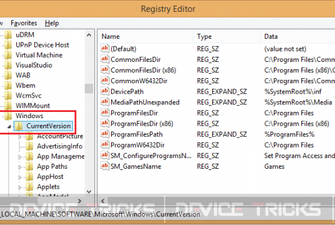The image size is (335, 225).
Task: Click the values pane left scroll arrow
Action: 103,201
